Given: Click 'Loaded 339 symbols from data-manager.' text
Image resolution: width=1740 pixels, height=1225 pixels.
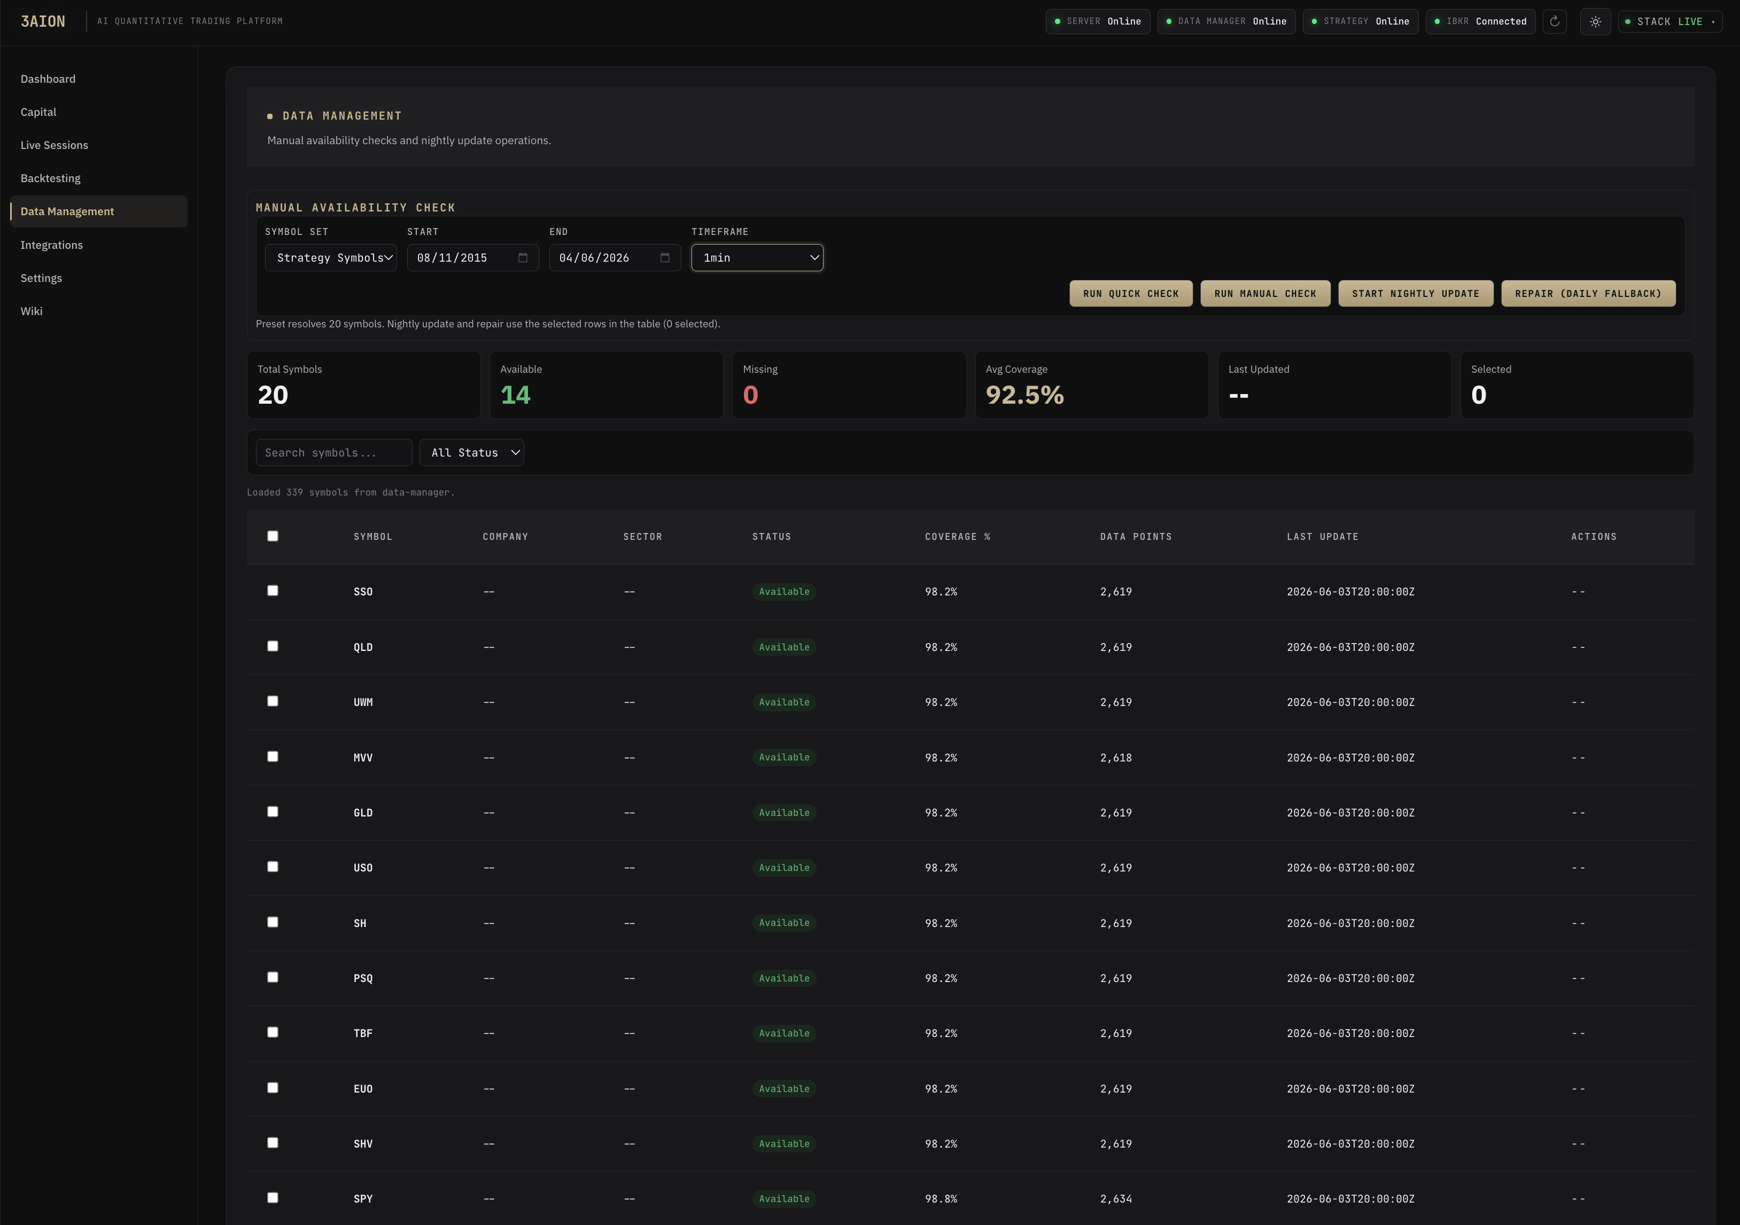Looking at the screenshot, I should click(x=351, y=493).
